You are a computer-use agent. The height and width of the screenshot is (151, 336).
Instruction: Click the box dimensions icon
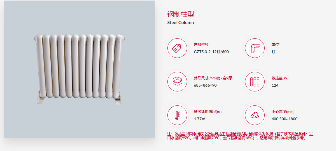[x=177, y=82]
